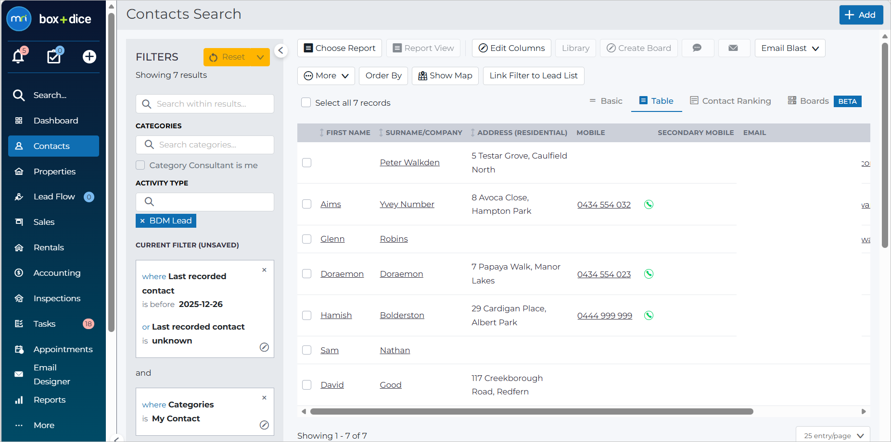Sort by First Name column
891x442 pixels.
point(345,133)
